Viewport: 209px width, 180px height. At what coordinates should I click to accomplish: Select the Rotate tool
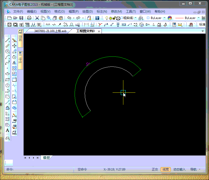point(14,57)
